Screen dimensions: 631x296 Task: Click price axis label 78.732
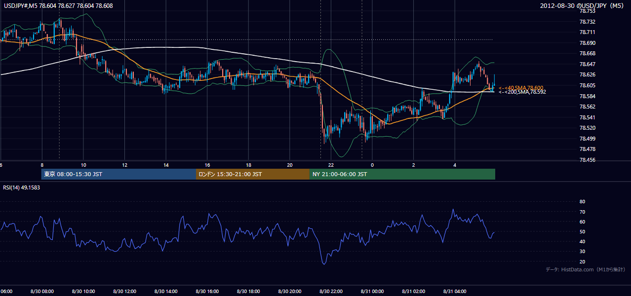pyautogui.click(x=587, y=22)
